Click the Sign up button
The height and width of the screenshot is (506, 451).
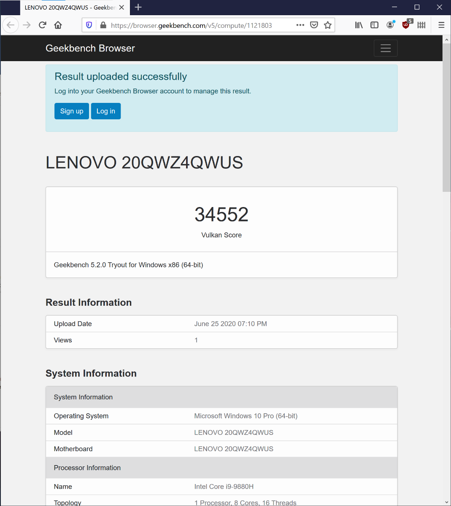pyautogui.click(x=72, y=111)
